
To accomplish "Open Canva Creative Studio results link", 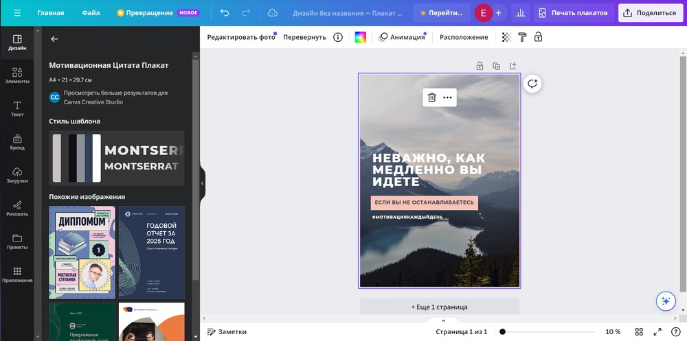I will [115, 97].
